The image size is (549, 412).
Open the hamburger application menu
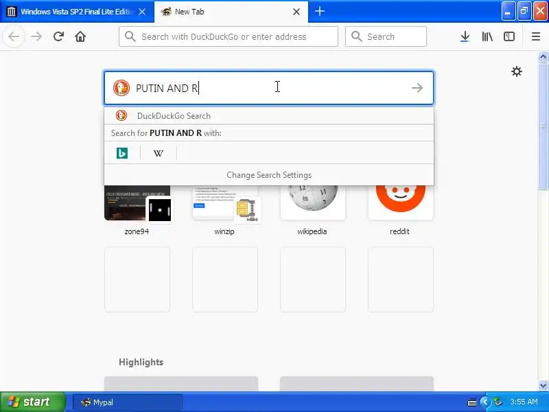pyautogui.click(x=536, y=36)
